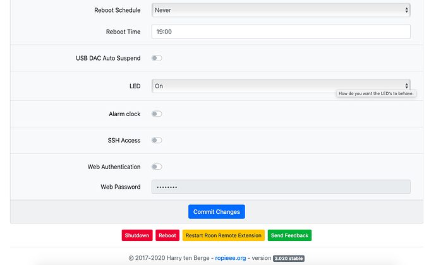The height and width of the screenshot is (265, 436).
Task: Click the Reboot Schedule dropdown arrows
Action: [x=406, y=10]
